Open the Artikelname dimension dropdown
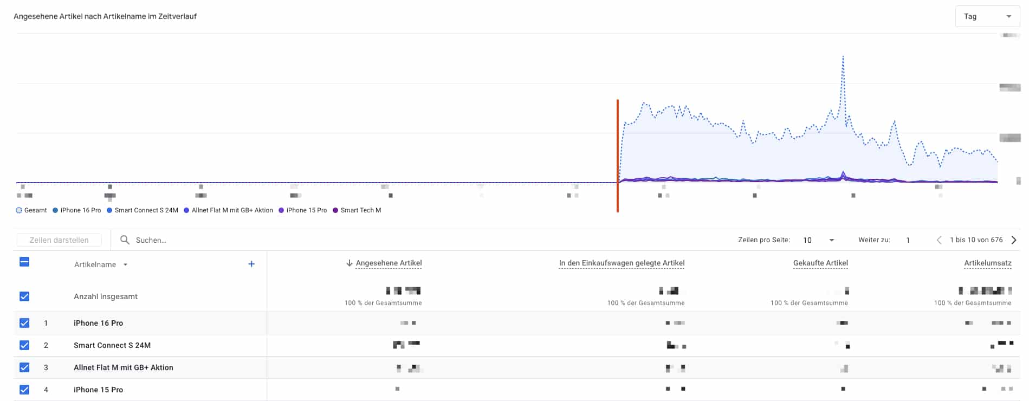This screenshot has height=401, width=1029. [101, 264]
